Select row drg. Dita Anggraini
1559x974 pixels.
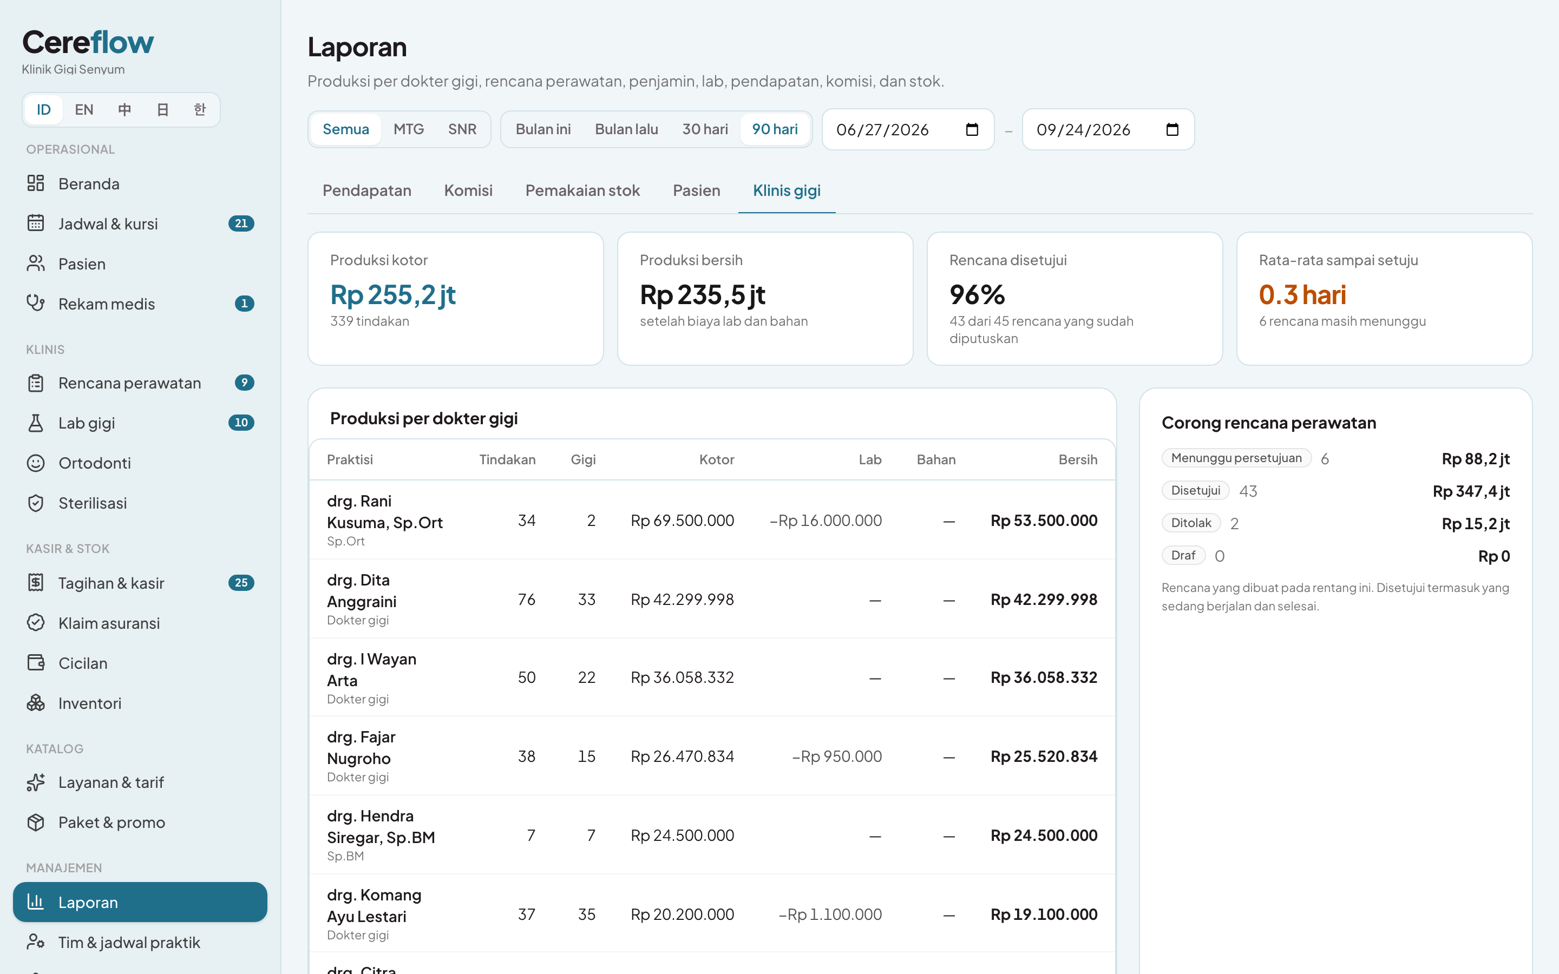[x=712, y=599]
